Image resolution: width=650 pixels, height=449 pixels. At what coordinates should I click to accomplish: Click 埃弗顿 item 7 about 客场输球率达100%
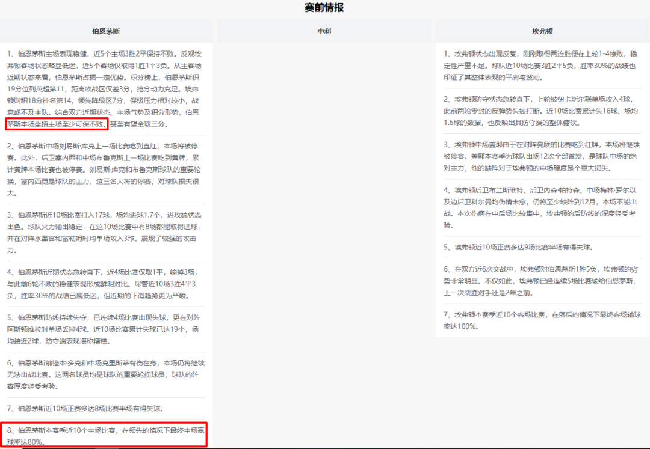[x=542, y=320]
